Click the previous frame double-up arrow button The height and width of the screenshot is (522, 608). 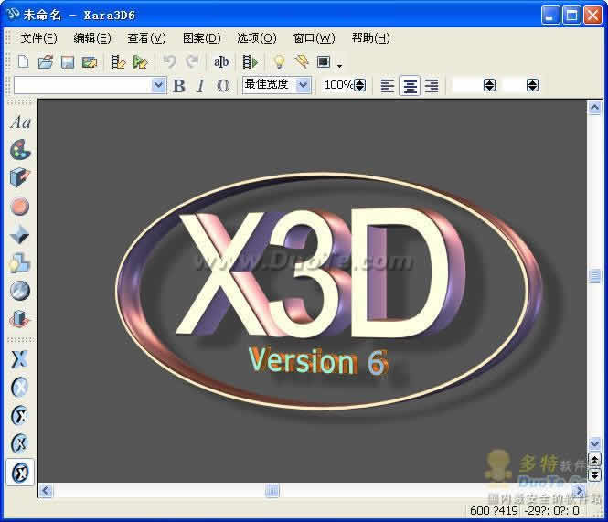tap(594, 460)
